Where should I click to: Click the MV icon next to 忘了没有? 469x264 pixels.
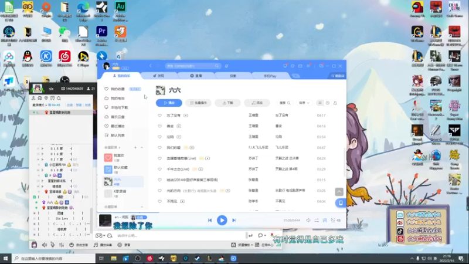[x=186, y=115]
